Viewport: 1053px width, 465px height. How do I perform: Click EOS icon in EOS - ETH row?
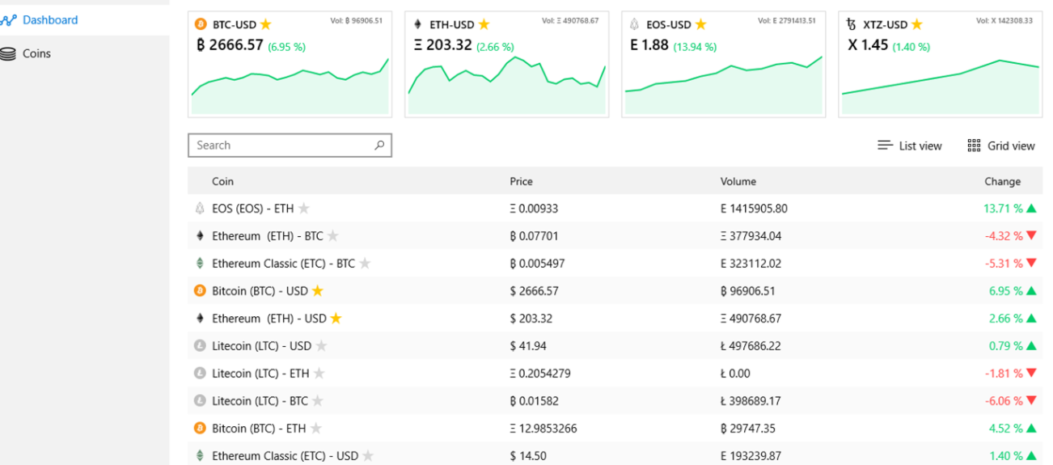[x=201, y=209]
